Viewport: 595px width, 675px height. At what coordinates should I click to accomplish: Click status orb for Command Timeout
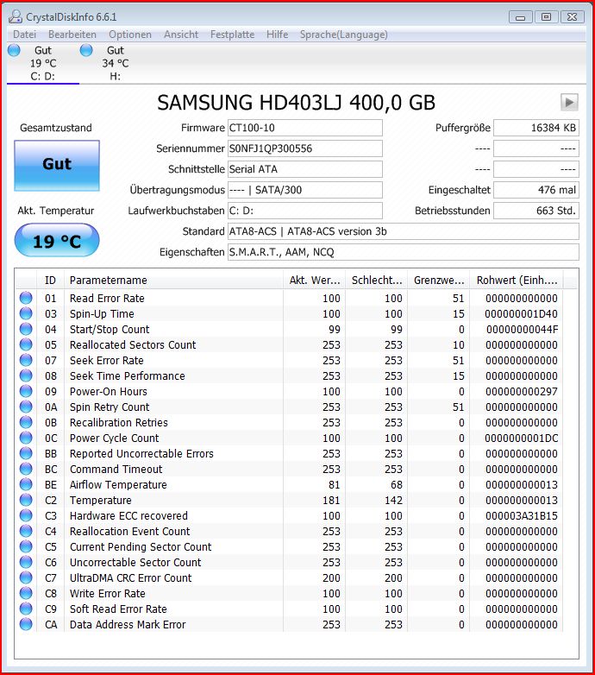pyautogui.click(x=26, y=469)
